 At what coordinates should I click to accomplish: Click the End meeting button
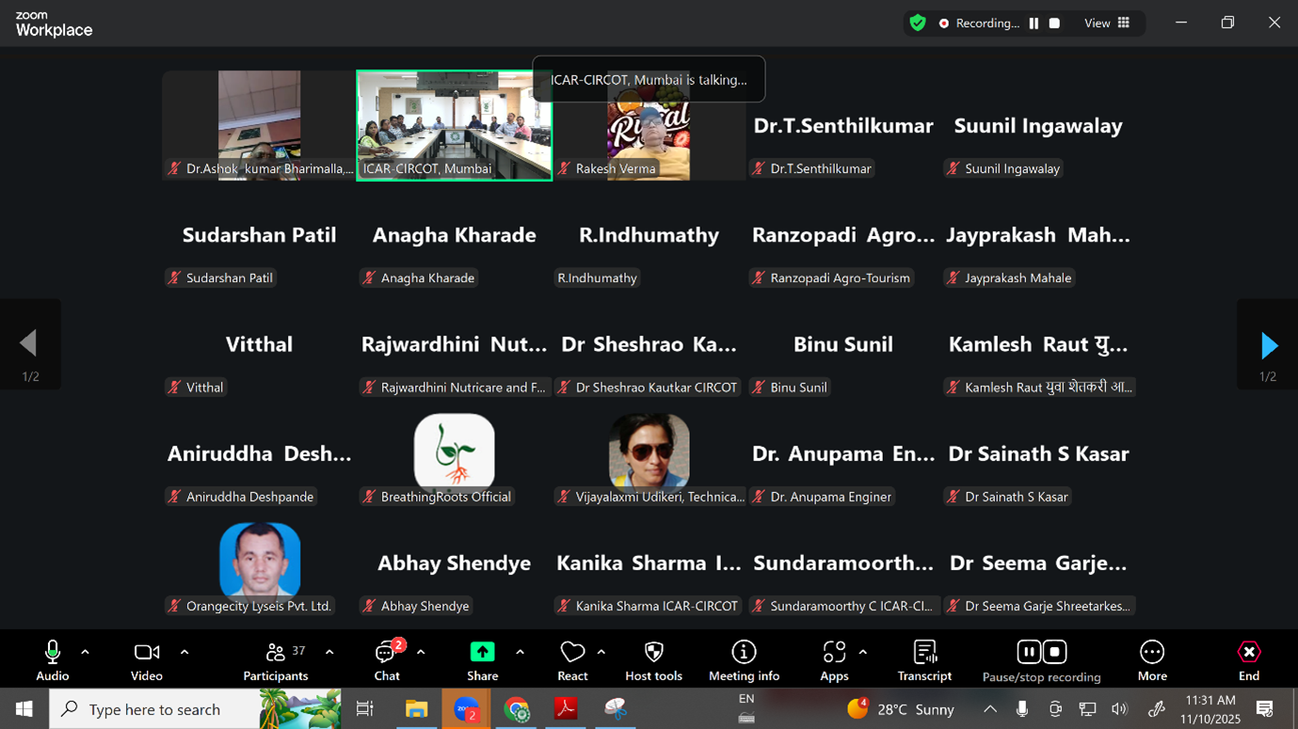1248,661
